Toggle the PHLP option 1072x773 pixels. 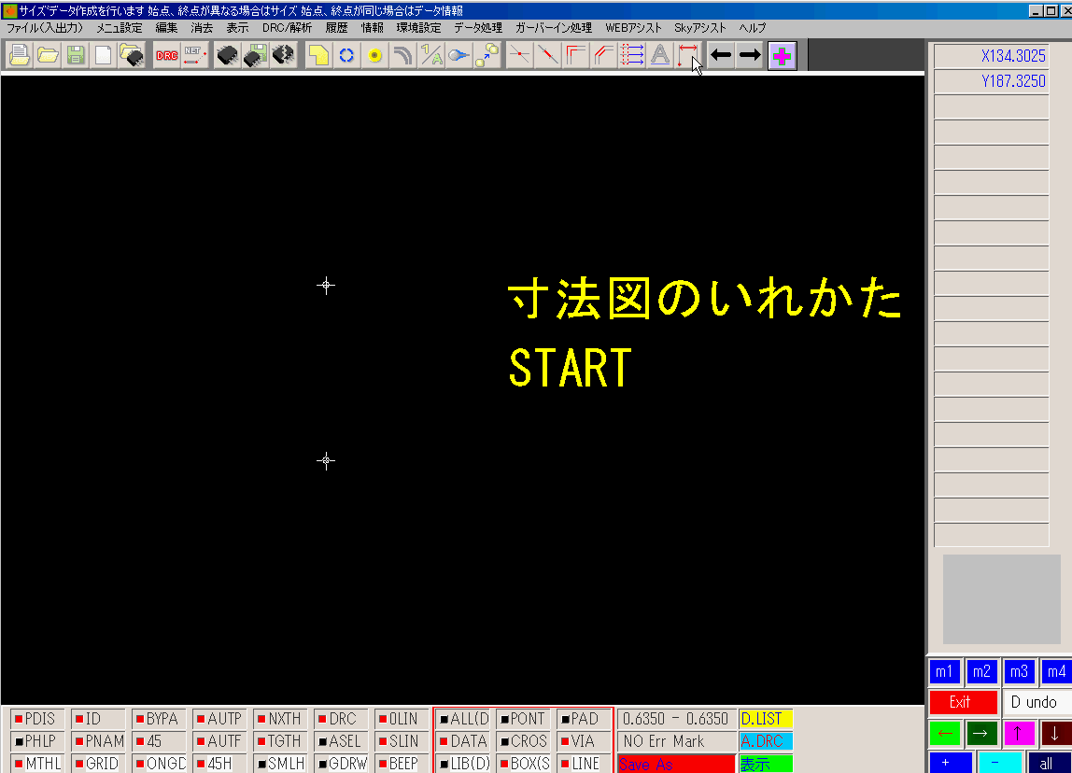pyautogui.click(x=37, y=741)
